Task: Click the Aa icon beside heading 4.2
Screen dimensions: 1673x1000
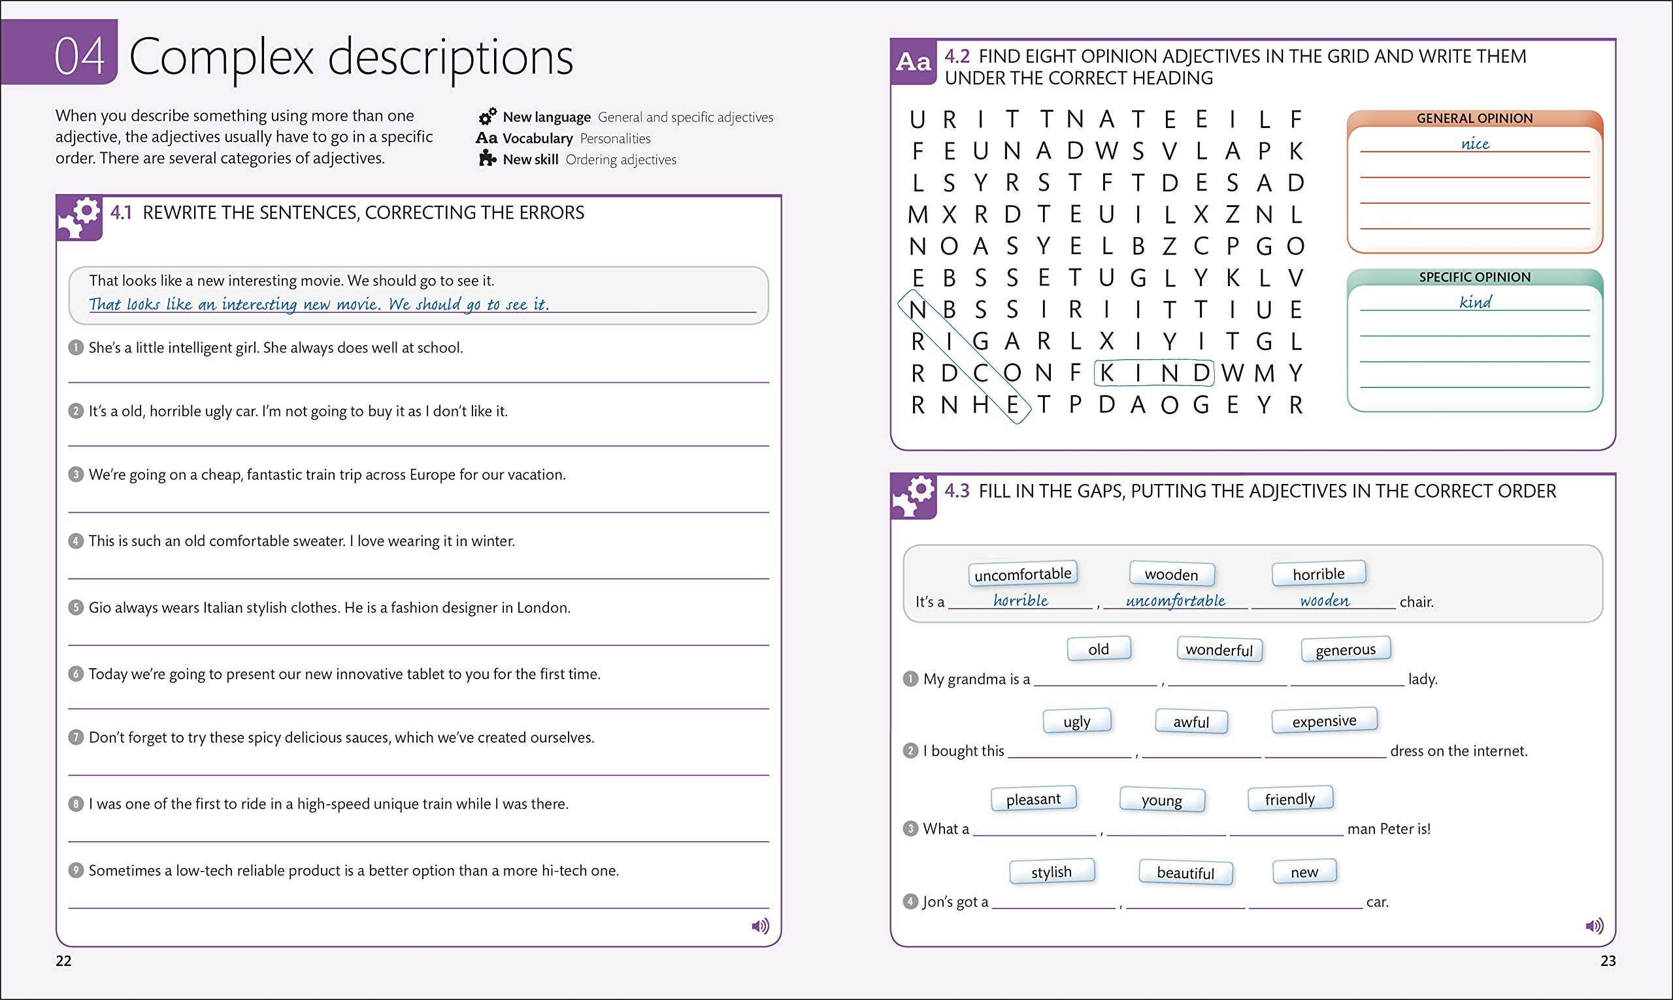Action: point(914,62)
